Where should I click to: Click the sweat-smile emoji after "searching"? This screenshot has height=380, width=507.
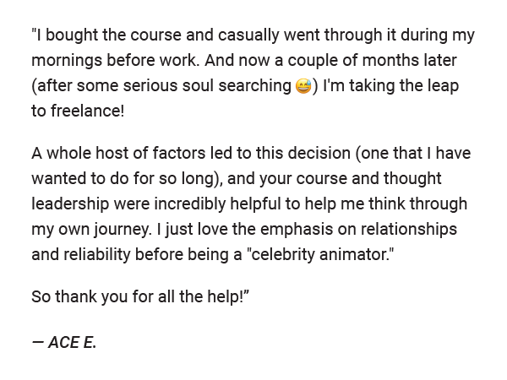(x=303, y=86)
